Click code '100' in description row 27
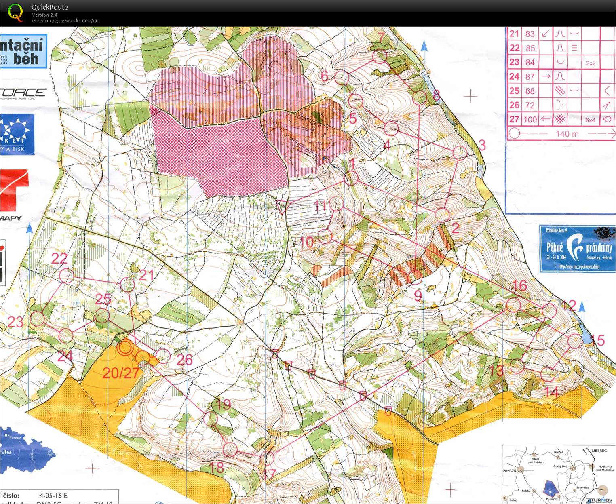The image size is (616, 504). (530, 120)
